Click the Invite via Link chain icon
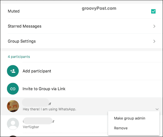Viewport: 163px width, 137px height. [13, 89]
